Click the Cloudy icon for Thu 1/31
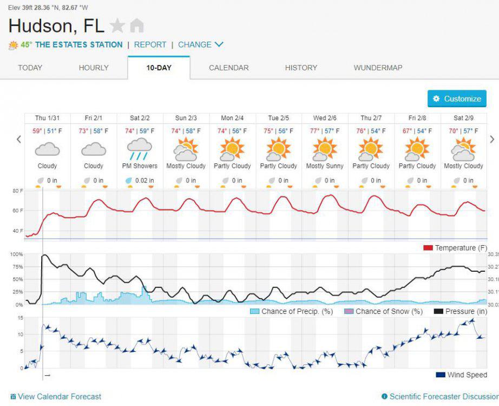 pyautogui.click(x=47, y=149)
